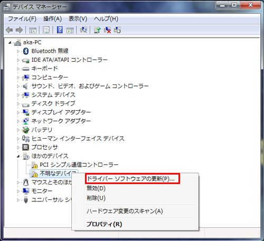Click the scan for hardware changes toolbar icon
The width and height of the screenshot is (264, 241).
(x=83, y=30)
